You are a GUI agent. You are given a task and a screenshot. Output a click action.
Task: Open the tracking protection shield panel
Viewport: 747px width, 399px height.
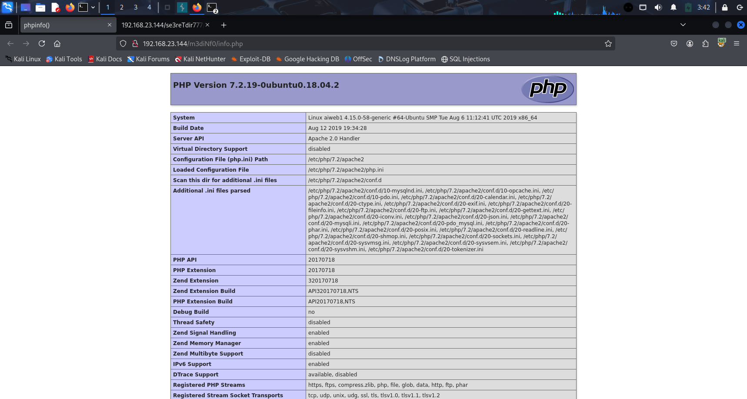(123, 43)
